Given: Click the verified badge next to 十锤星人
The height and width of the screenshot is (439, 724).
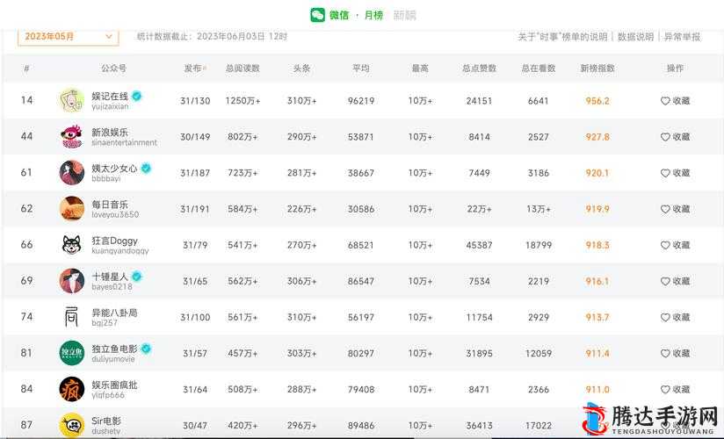Looking at the screenshot, I should pyautogui.click(x=137, y=277).
